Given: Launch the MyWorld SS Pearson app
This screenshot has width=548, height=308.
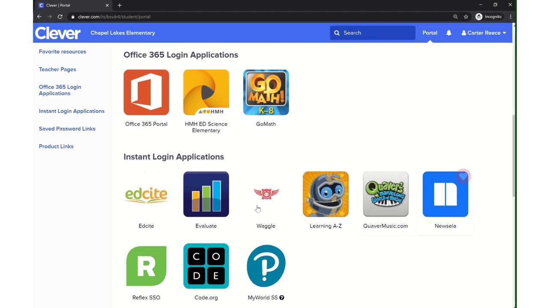Looking at the screenshot, I should [x=266, y=266].
